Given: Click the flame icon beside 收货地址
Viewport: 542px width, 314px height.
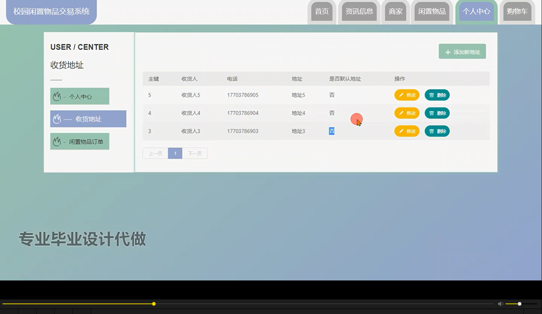Looking at the screenshot, I should pyautogui.click(x=56, y=118).
